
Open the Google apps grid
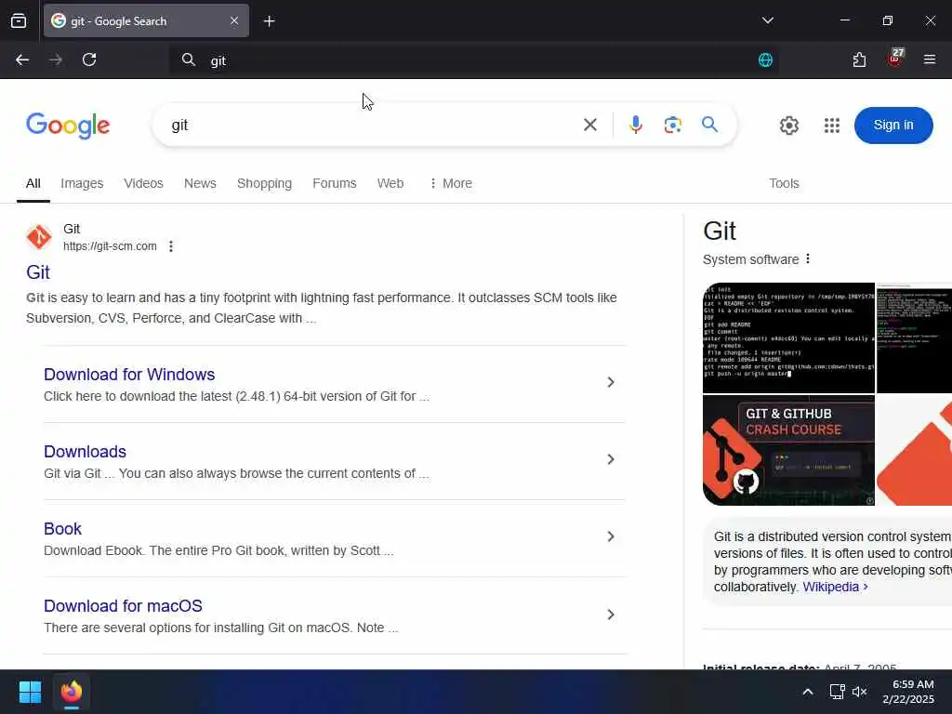click(x=832, y=126)
